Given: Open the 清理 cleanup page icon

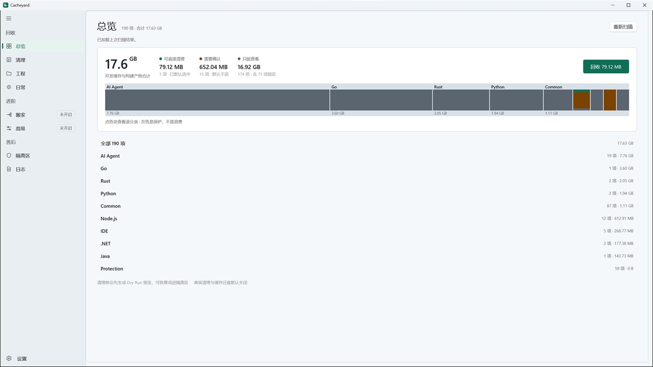Looking at the screenshot, I should point(9,60).
